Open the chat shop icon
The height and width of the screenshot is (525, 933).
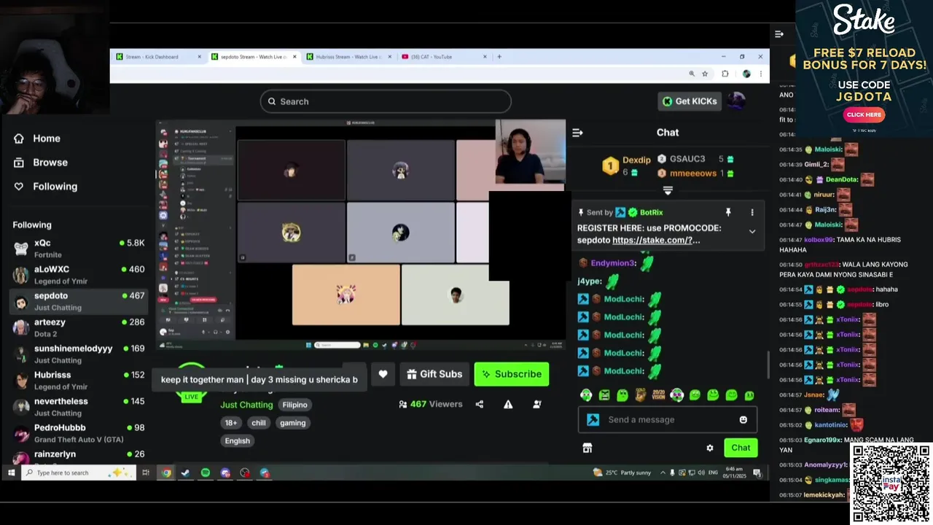point(587,448)
